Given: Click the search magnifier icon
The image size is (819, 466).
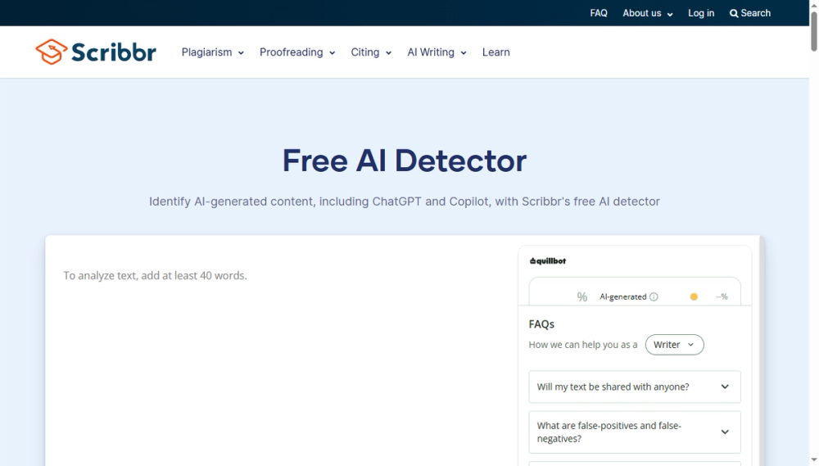Looking at the screenshot, I should pos(734,14).
